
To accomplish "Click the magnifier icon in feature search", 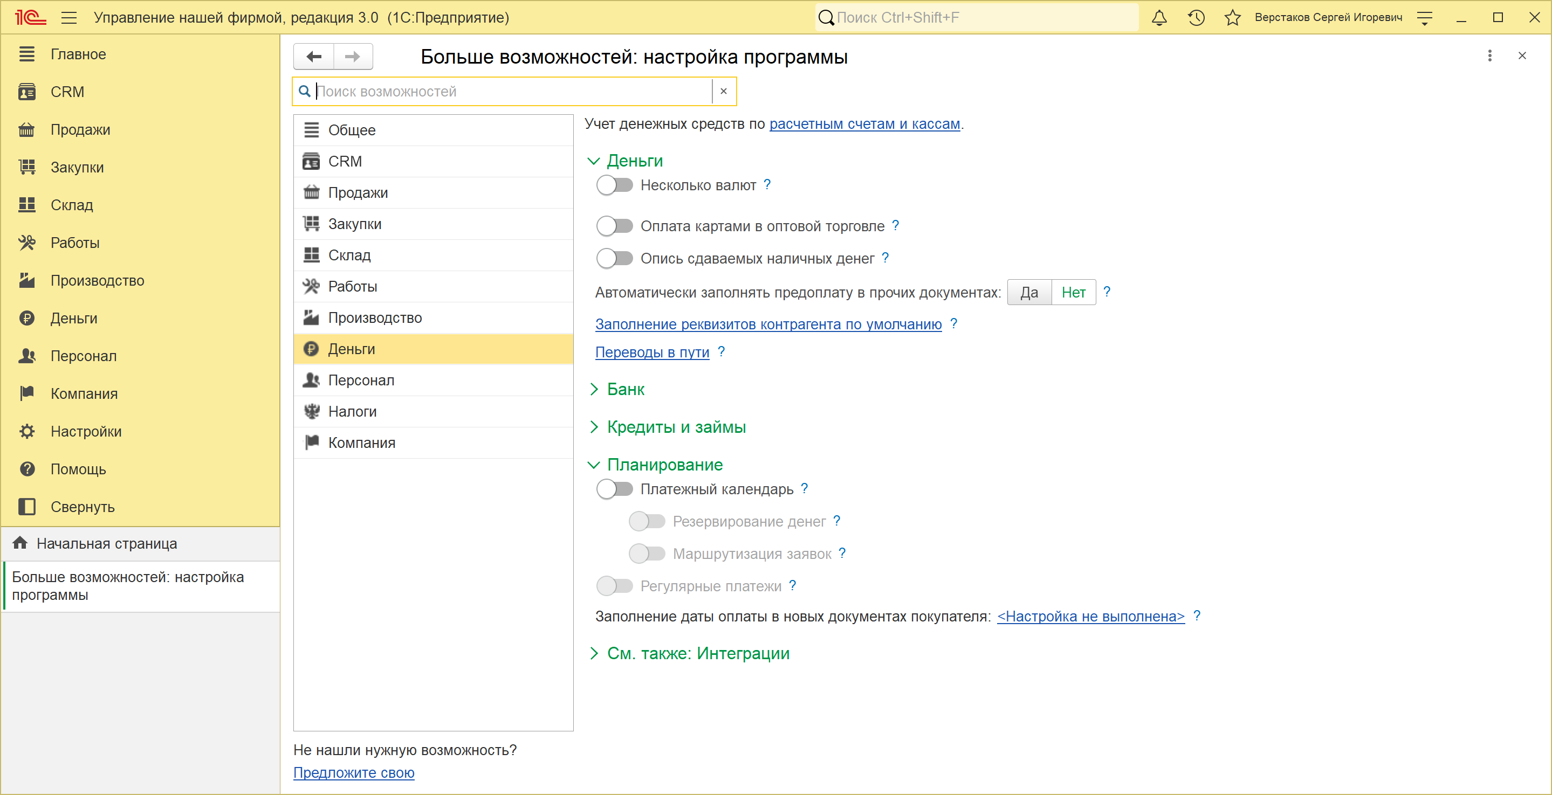I will coord(305,92).
